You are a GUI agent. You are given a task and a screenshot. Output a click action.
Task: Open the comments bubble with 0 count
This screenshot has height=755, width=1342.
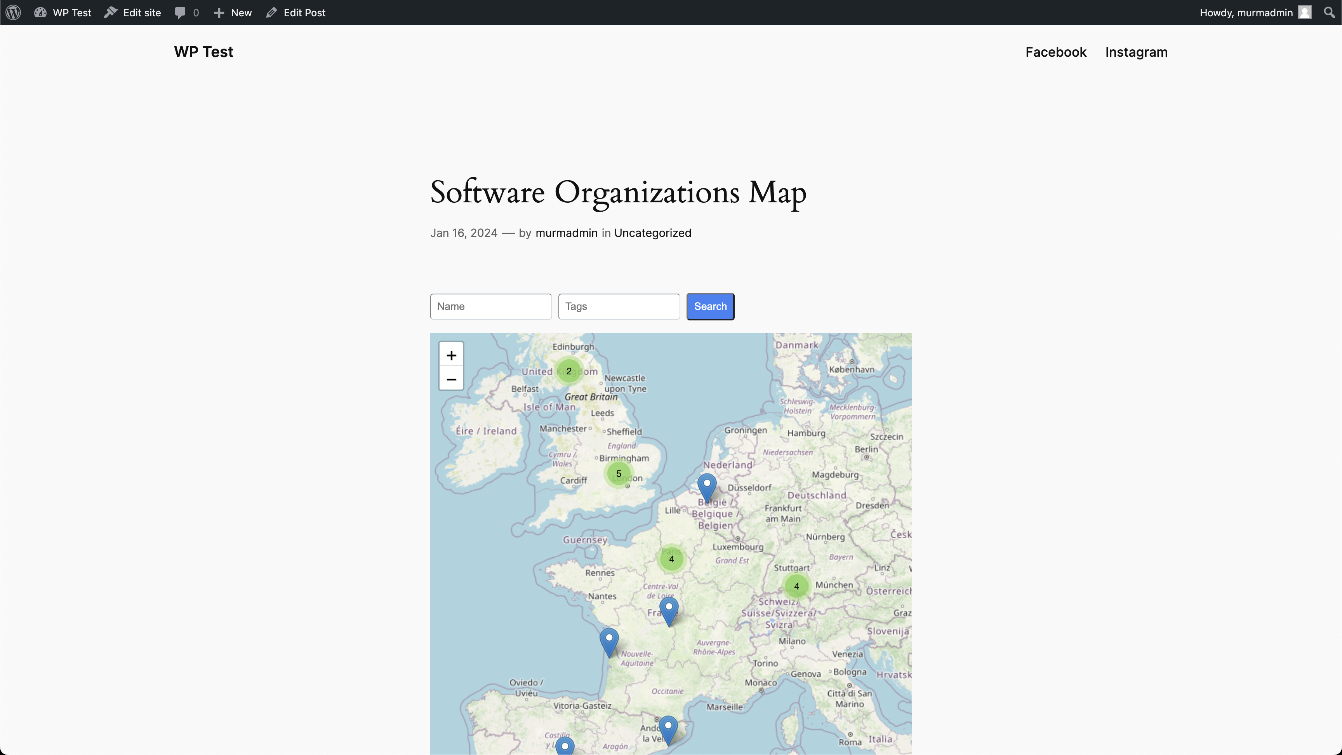pos(187,12)
